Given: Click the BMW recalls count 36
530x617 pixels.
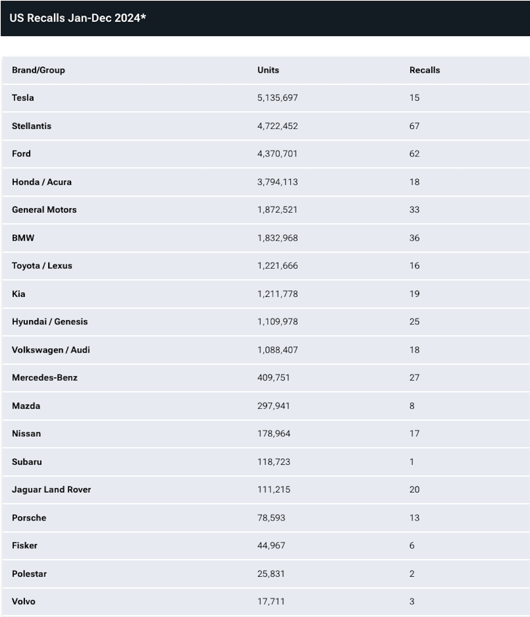Looking at the screenshot, I should 414,238.
